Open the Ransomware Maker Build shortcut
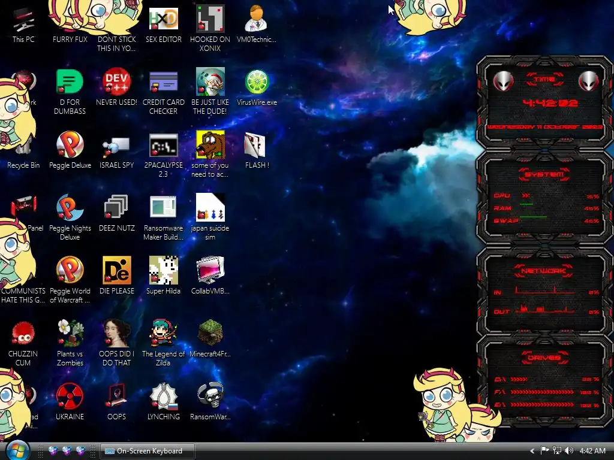Screen dimensions: 614x460 [x=164, y=217]
